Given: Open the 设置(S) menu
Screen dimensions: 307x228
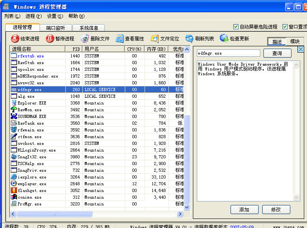Looking at the screenshot, I should 55,16.
